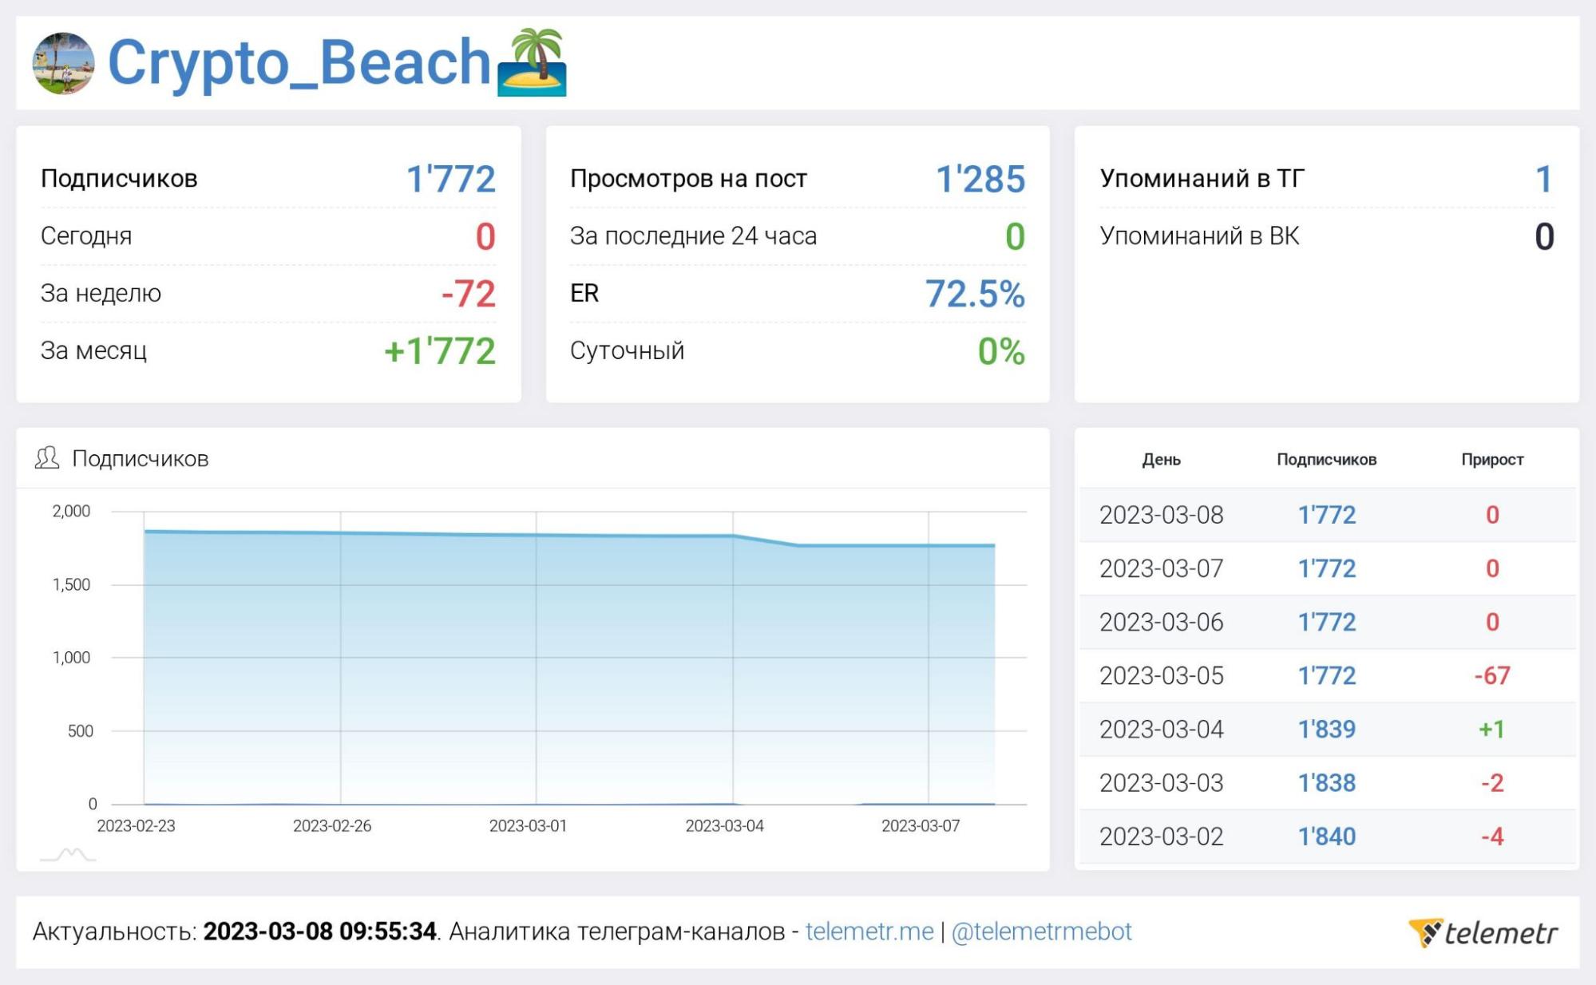Viewport: 1596px width, 985px height.
Task: Click the ER value 72.5%
Action: [x=975, y=294]
